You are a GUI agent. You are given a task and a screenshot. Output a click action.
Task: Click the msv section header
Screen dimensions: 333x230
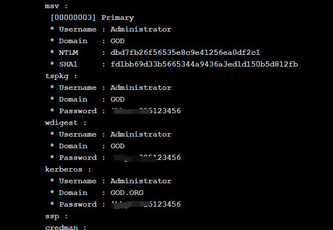(x=56, y=6)
